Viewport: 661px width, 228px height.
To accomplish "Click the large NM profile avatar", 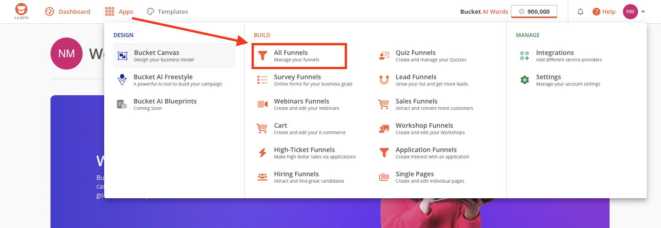I will pos(67,54).
